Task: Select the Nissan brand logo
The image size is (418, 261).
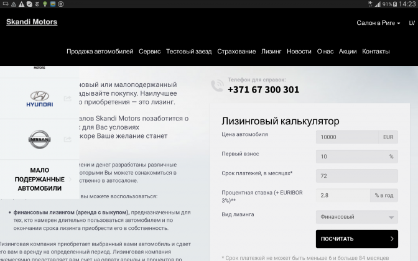Action: (x=39, y=139)
